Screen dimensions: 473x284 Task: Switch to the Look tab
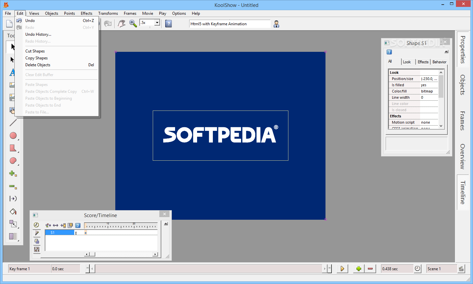[x=407, y=62]
